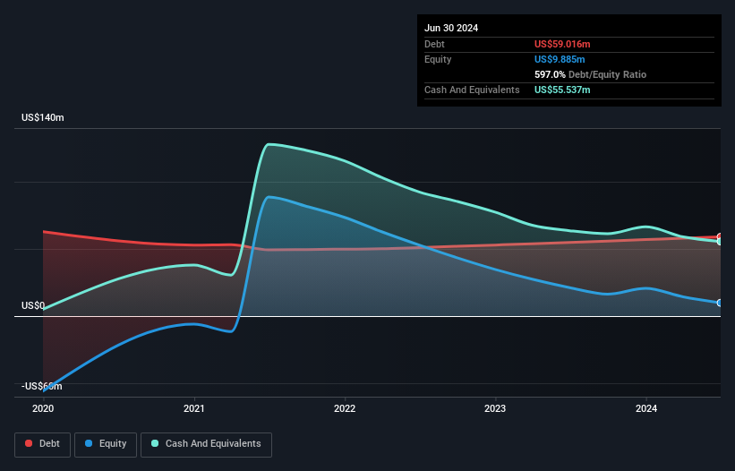The image size is (735, 471).
Task: Click the 597.0% Debt/Equity Ratio text
Action: 590,74
